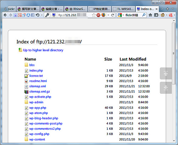
Task: Click the Name column header
Action: pos(30,59)
